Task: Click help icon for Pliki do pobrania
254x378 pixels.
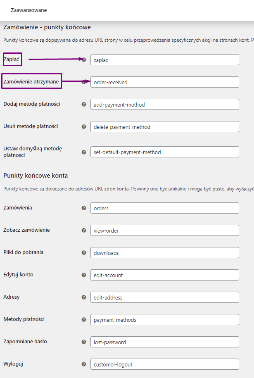Action: pos(84,253)
